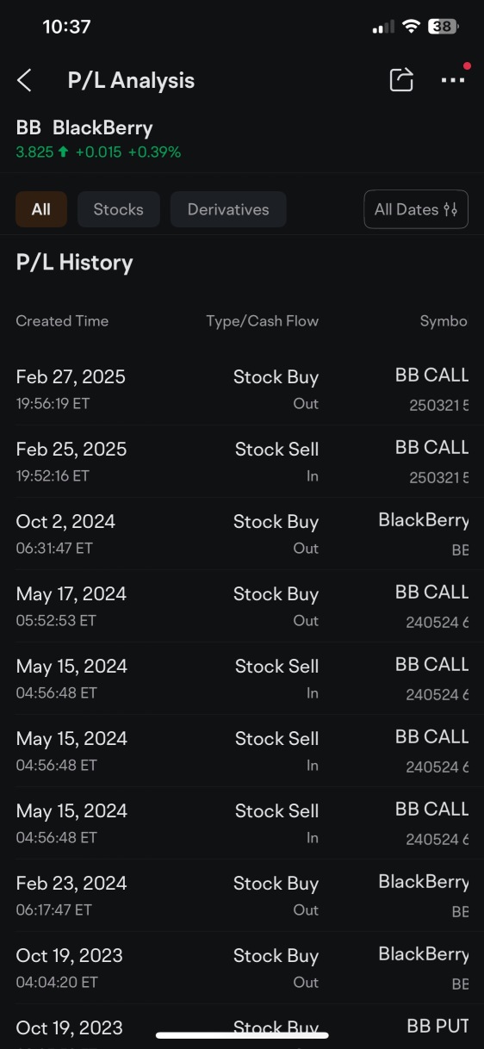
Task: Select the Oct 2, 2024 BlackBerry buy entry
Action: tap(242, 534)
